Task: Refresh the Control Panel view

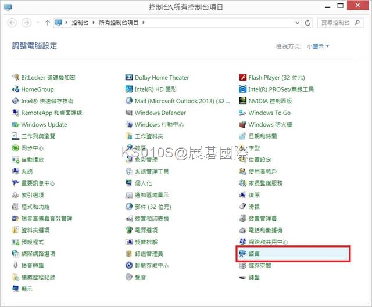Action: 307,23
